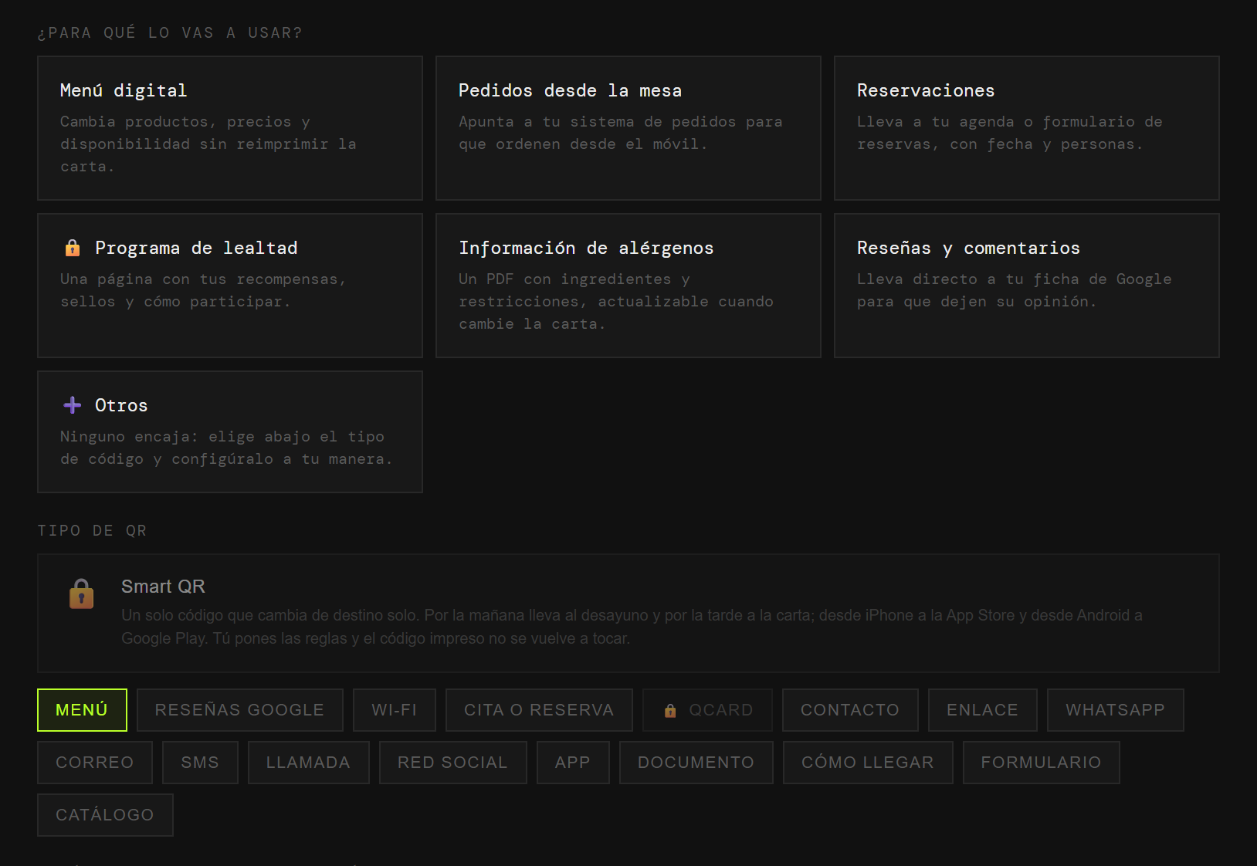Choose the DOCUMENTO QR type
Image resolution: width=1257 pixels, height=866 pixels.
pos(696,763)
